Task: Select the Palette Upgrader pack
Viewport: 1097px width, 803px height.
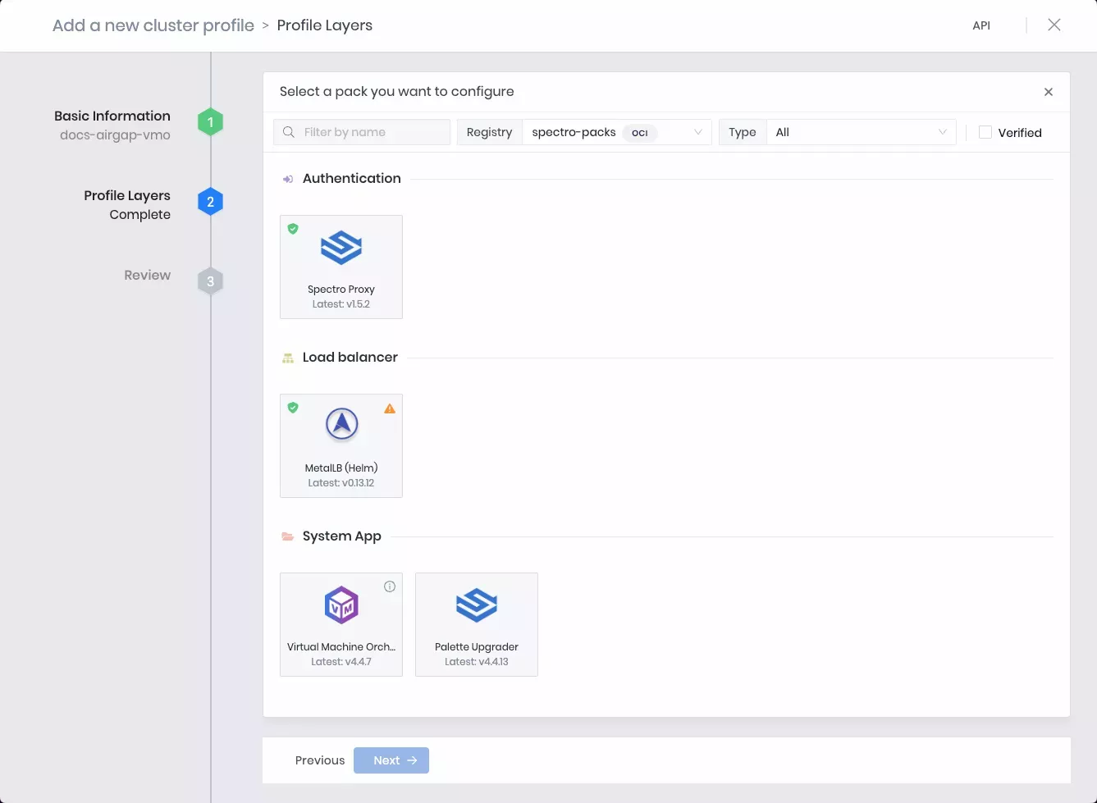Action: coord(476,624)
